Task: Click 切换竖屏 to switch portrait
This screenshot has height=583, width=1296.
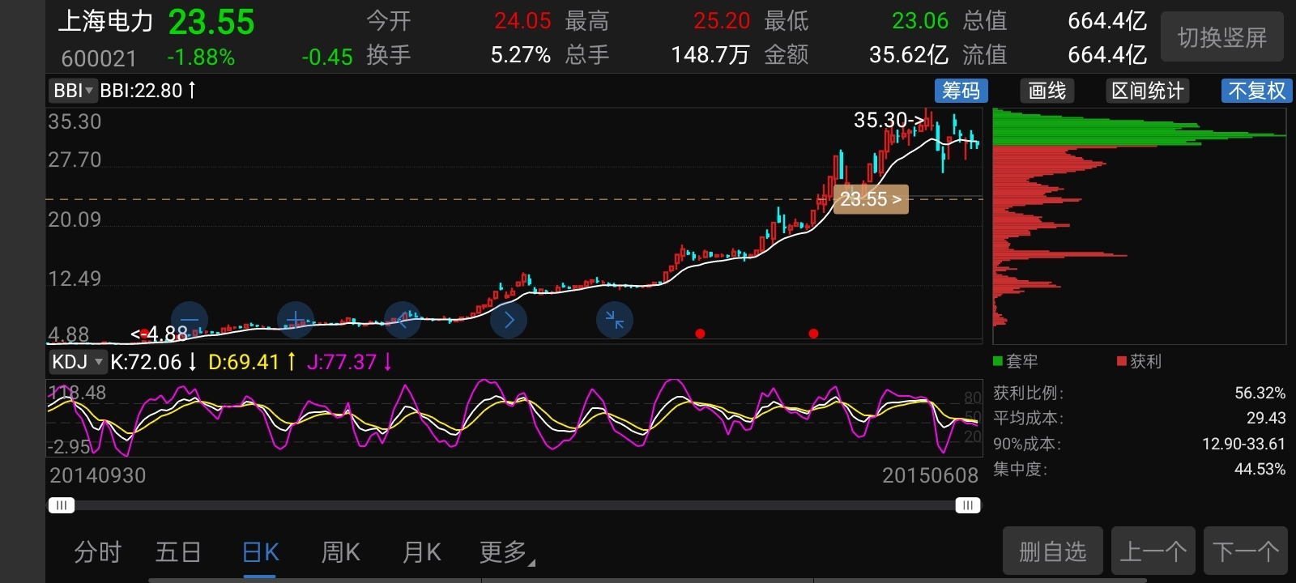Action: [x=1222, y=37]
